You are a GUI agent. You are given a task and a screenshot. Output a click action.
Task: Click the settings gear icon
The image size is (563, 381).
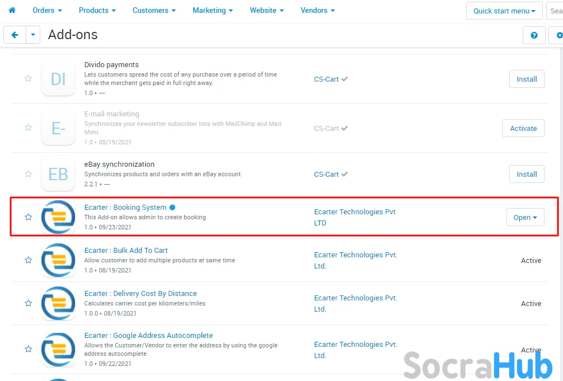558,35
